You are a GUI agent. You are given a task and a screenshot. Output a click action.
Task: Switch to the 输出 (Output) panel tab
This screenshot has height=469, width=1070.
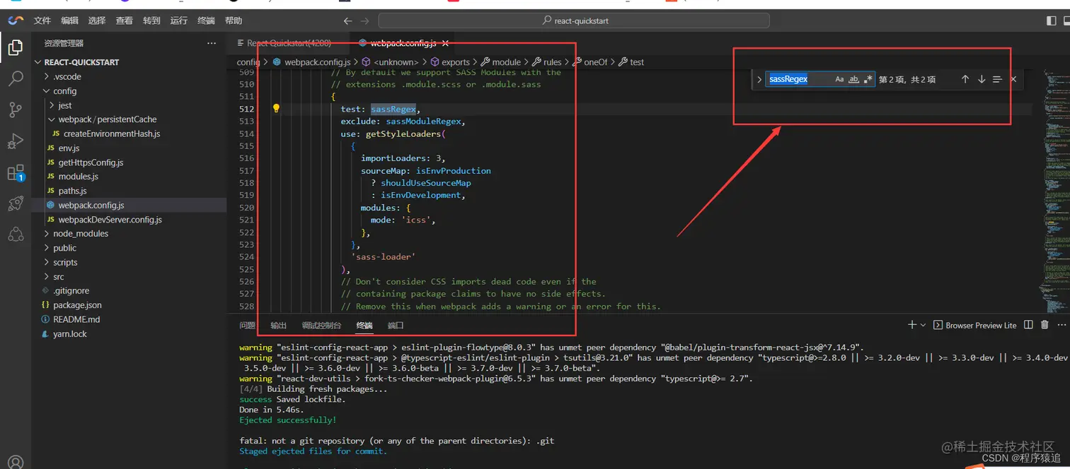[x=279, y=326]
